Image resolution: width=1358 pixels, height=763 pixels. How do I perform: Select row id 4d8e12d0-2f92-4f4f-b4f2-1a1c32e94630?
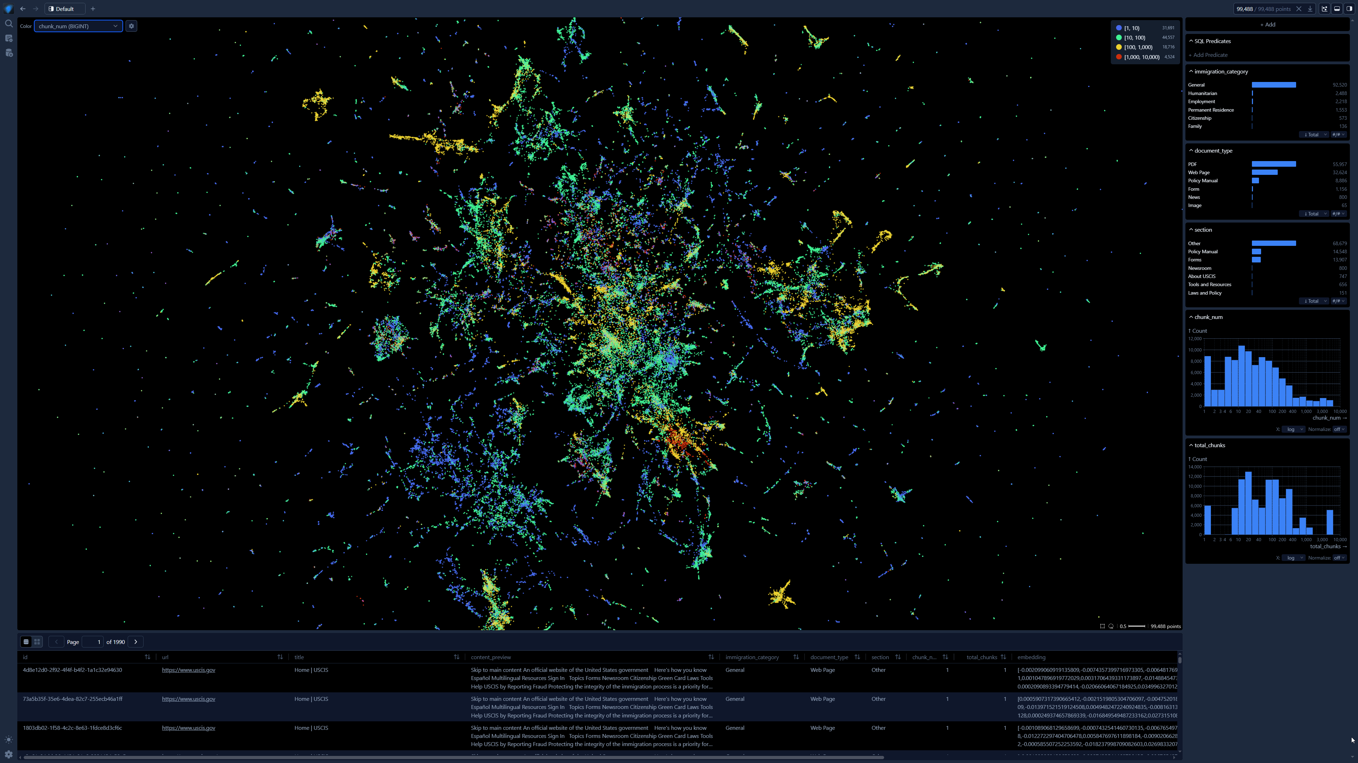coord(72,670)
